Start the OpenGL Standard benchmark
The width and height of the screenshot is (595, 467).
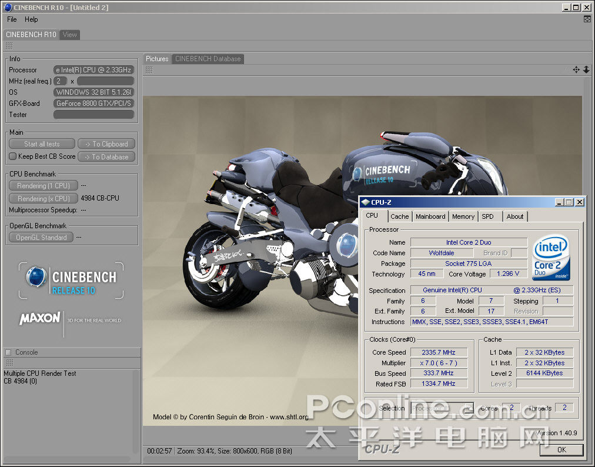point(41,237)
